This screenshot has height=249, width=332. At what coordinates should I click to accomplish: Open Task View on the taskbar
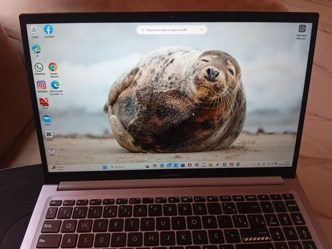point(147,166)
